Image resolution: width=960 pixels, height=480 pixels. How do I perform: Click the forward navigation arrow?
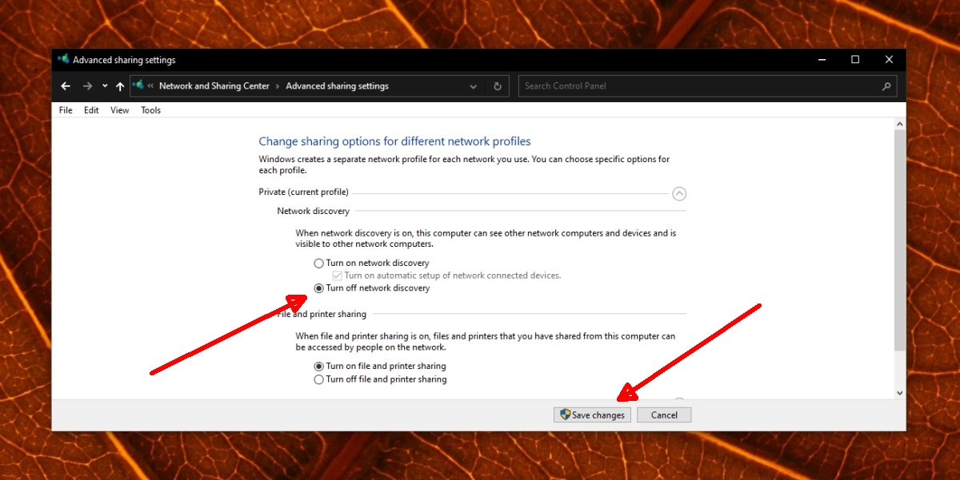point(87,86)
